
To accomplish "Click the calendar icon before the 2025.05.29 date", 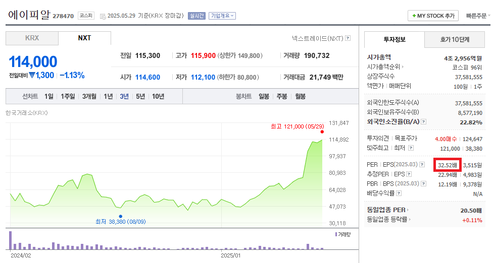I will [x=103, y=16].
